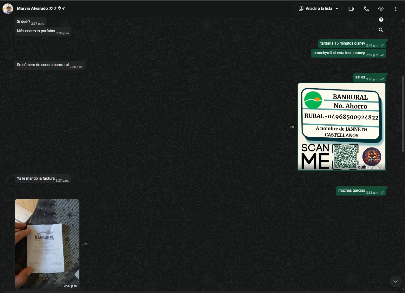Forward the Banrural account card image

pyautogui.click(x=292, y=127)
